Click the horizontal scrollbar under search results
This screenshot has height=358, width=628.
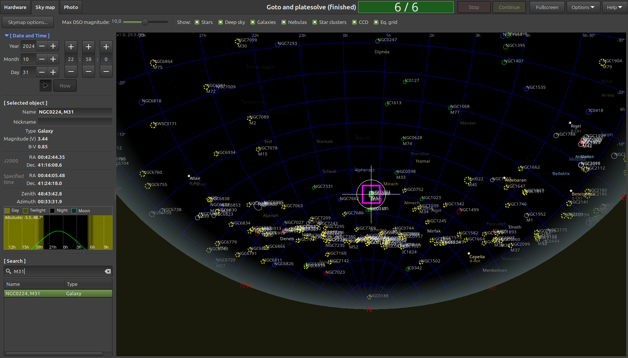[54, 354]
